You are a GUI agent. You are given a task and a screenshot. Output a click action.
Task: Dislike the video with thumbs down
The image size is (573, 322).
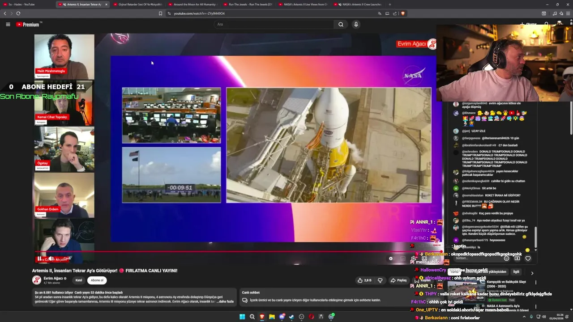[x=380, y=280]
